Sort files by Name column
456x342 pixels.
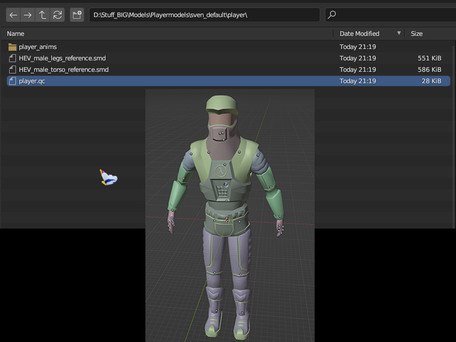tap(16, 34)
